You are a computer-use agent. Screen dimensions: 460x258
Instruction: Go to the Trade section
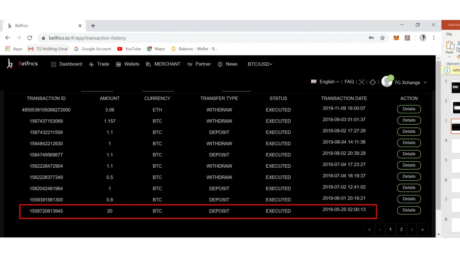[99, 64]
